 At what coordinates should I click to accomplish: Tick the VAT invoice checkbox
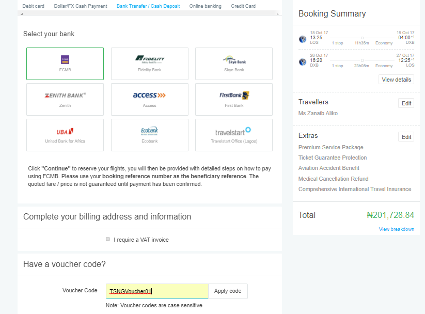[x=108, y=239]
